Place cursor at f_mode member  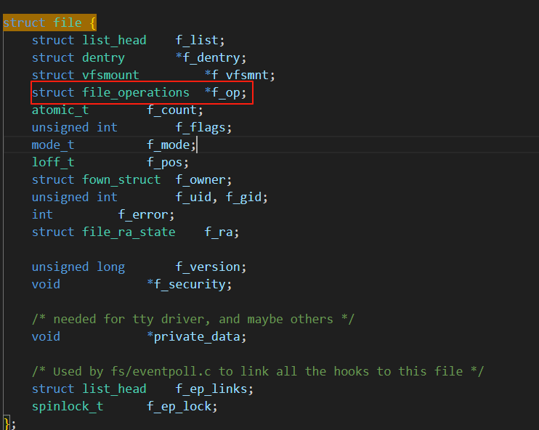(x=169, y=145)
